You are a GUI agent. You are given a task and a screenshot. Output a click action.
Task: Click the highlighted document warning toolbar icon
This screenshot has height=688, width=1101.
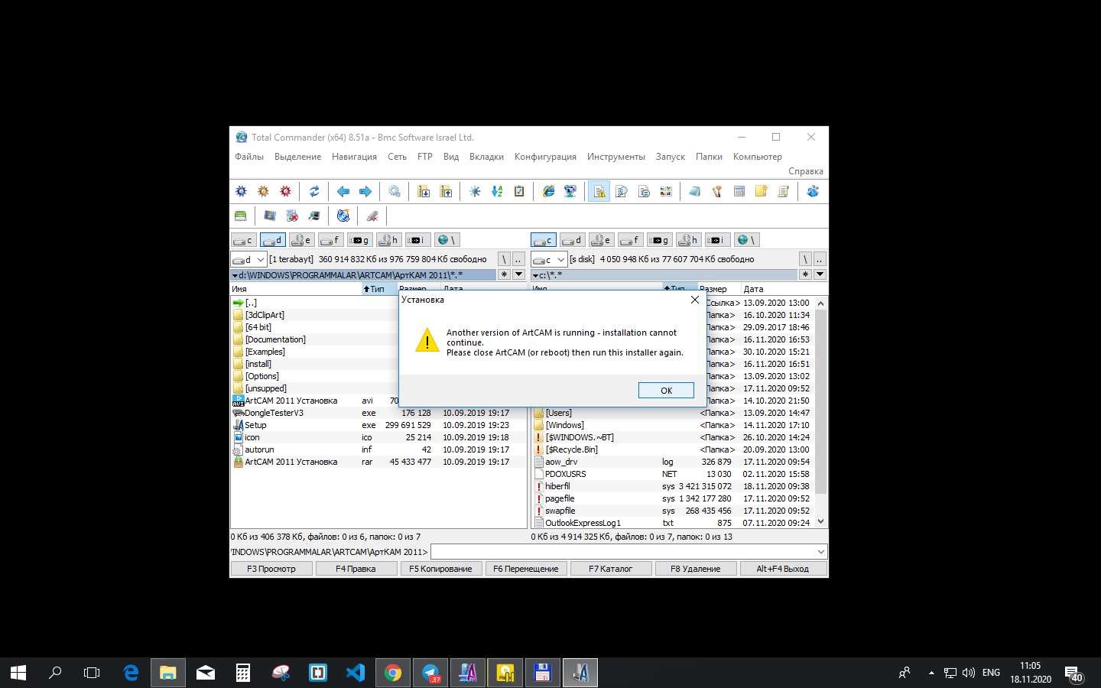(x=599, y=191)
